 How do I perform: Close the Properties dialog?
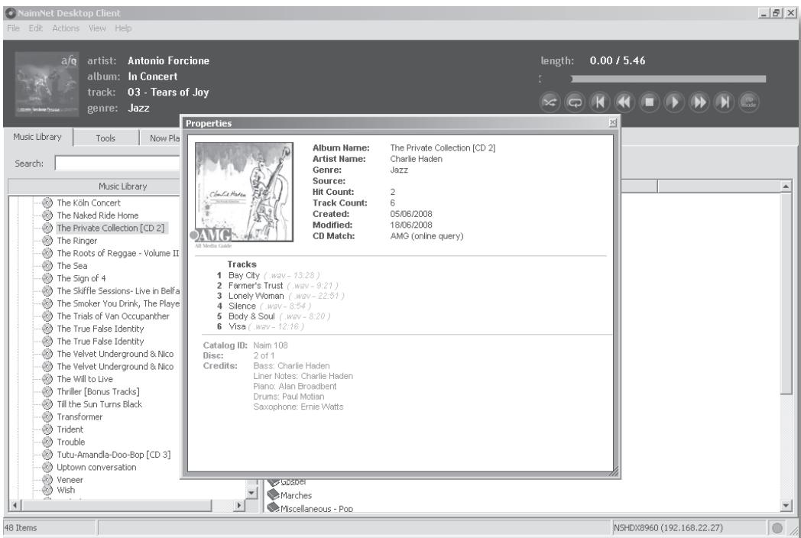coord(613,123)
